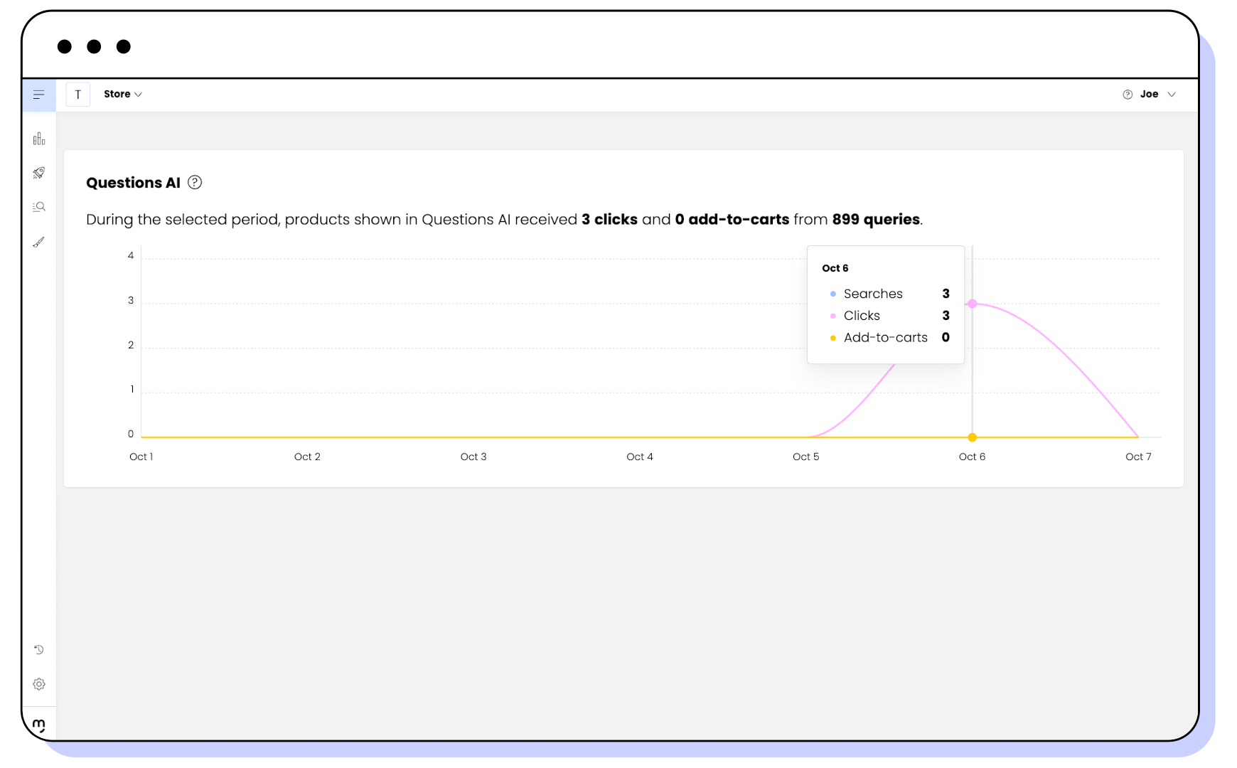Click the pink Clicks point on Oct 6
Image resolution: width=1237 pixels, height=768 pixels.
point(973,304)
